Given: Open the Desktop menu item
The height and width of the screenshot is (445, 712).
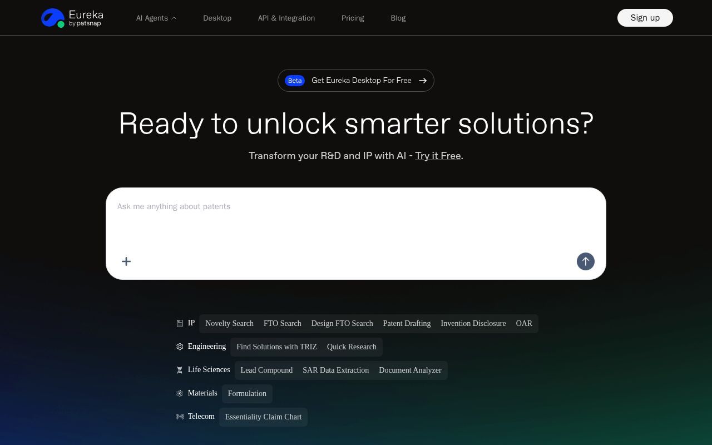Looking at the screenshot, I should [217, 18].
